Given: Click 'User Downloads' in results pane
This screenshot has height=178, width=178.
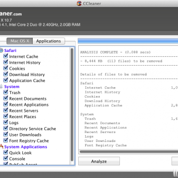Looking at the screenshot, I should point(100,141).
